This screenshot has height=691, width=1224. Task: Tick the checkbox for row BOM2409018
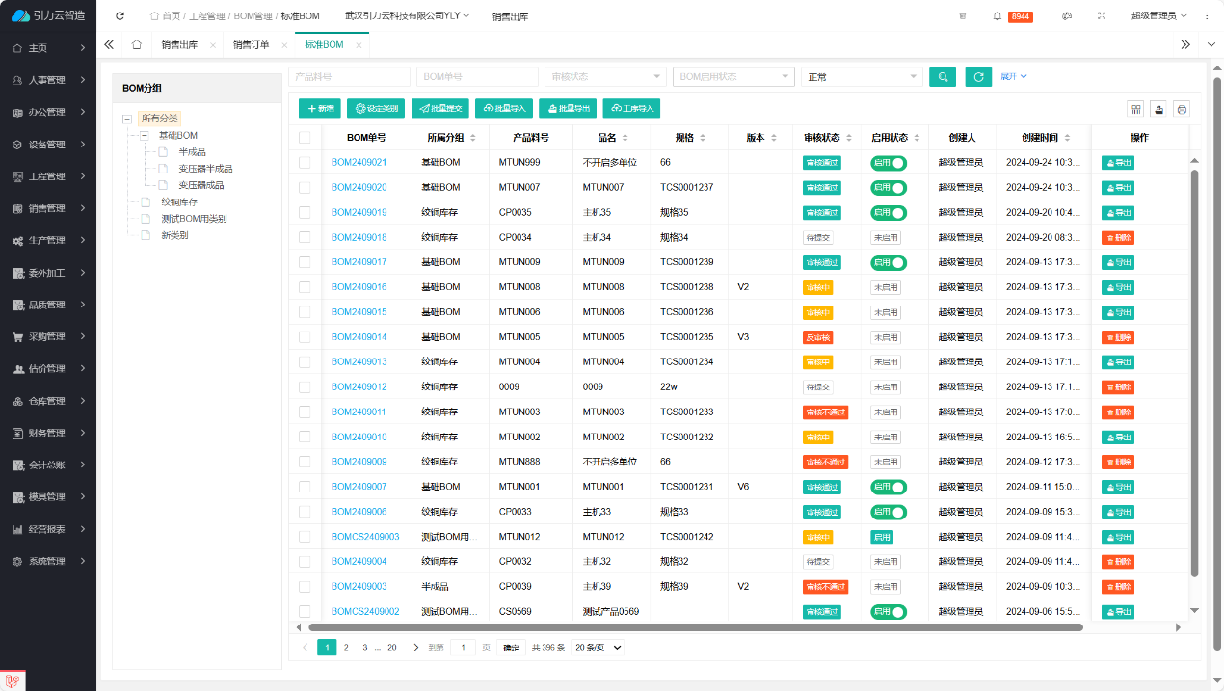305,237
